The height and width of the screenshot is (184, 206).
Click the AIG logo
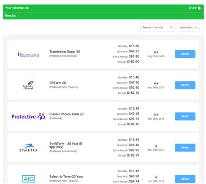click(x=28, y=179)
